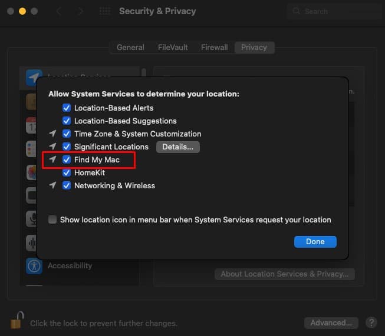385x336 pixels.
Task: Uncheck the Find My Mac checkbox
Action: click(x=67, y=159)
